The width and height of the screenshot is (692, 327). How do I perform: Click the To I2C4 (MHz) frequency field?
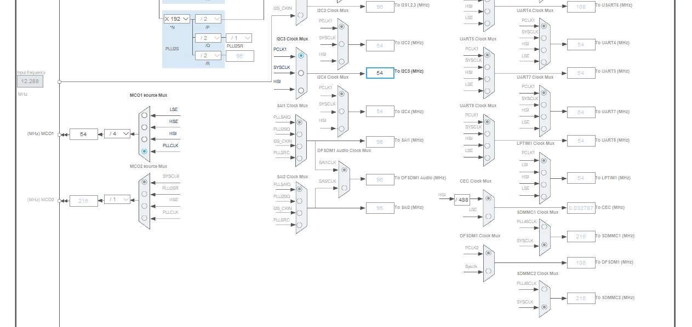point(380,112)
